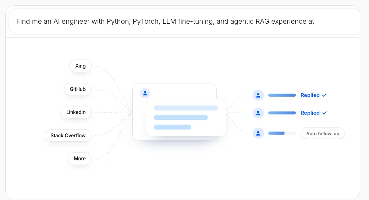
Task: Click the progress bar in the second Replied row
Action: [x=282, y=113]
